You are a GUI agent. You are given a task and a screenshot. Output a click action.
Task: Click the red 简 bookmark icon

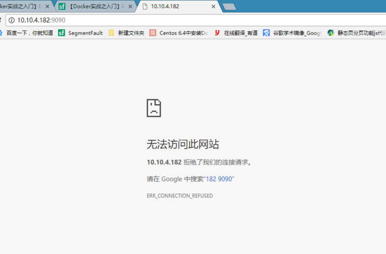tap(152, 33)
